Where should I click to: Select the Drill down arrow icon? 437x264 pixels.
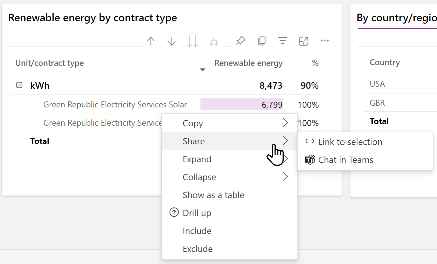[x=172, y=41]
